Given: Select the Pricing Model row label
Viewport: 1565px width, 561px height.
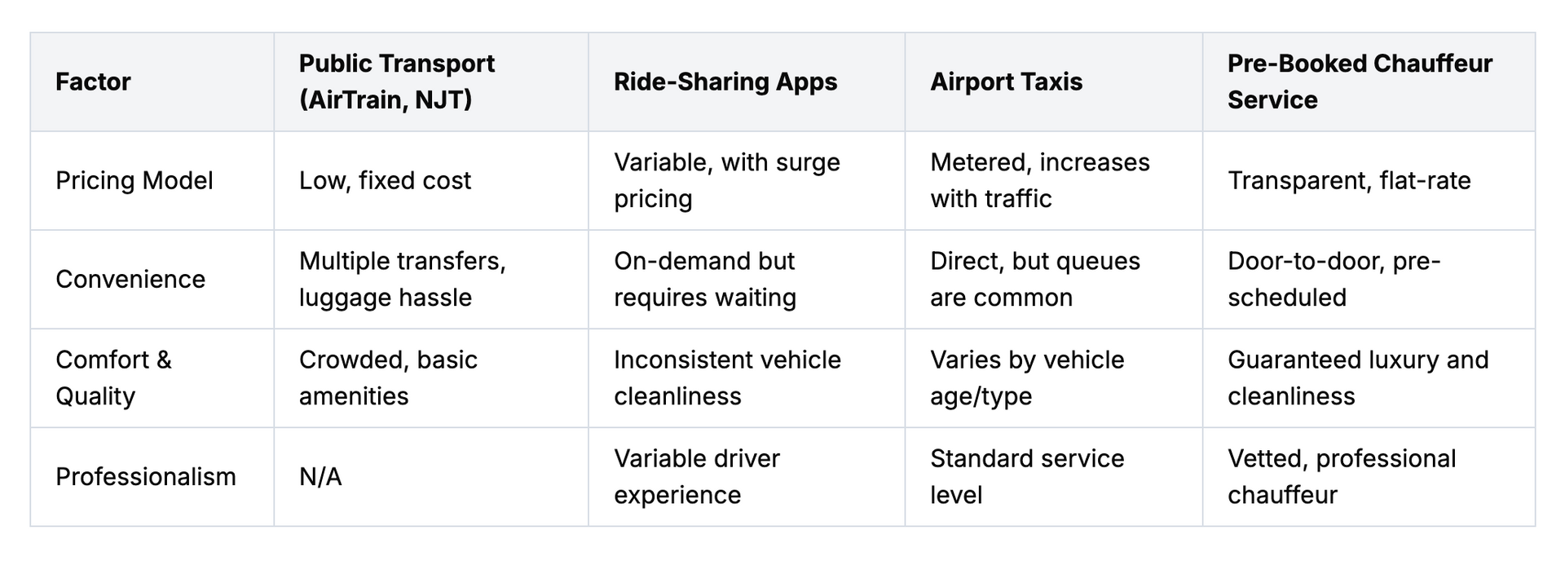Looking at the screenshot, I should 152,181.
